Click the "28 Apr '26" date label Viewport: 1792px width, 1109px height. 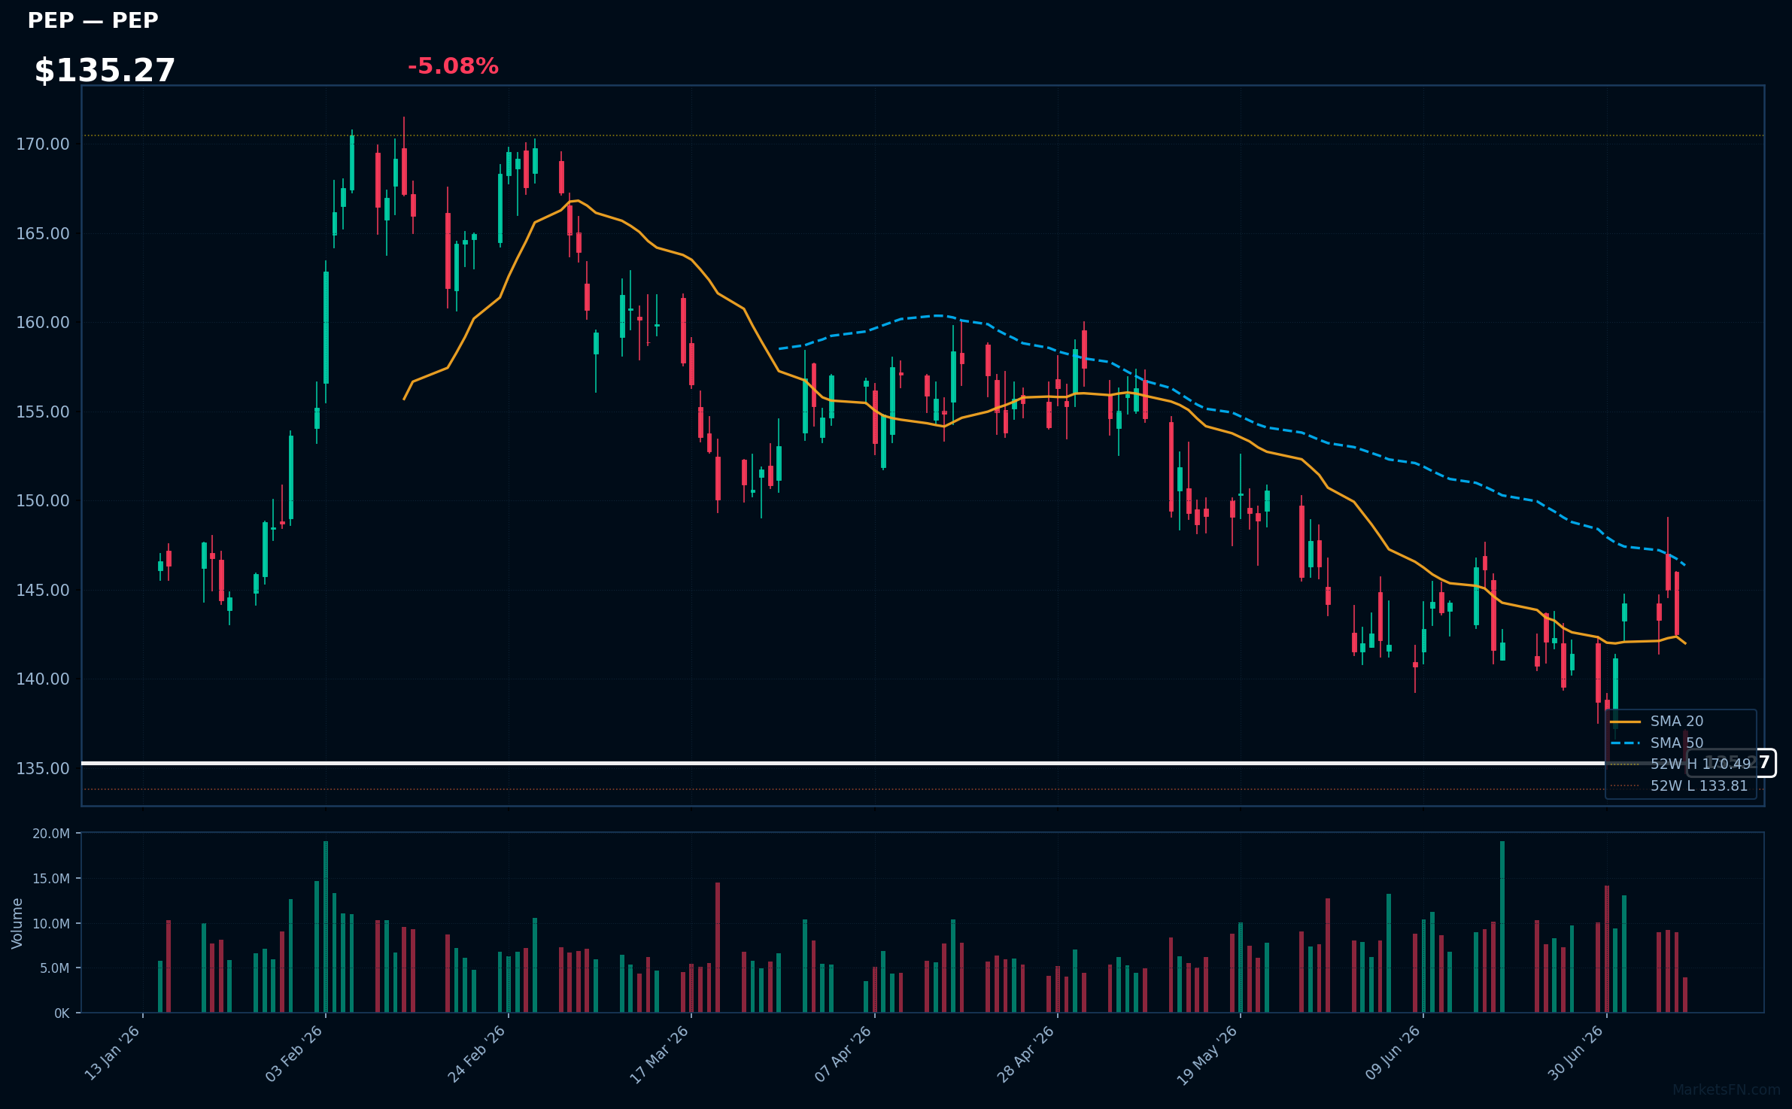point(1027,1053)
